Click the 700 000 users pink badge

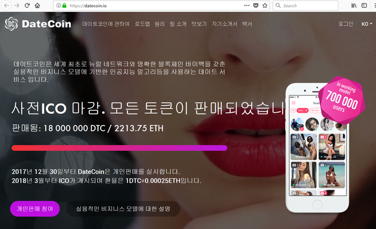[342, 100]
